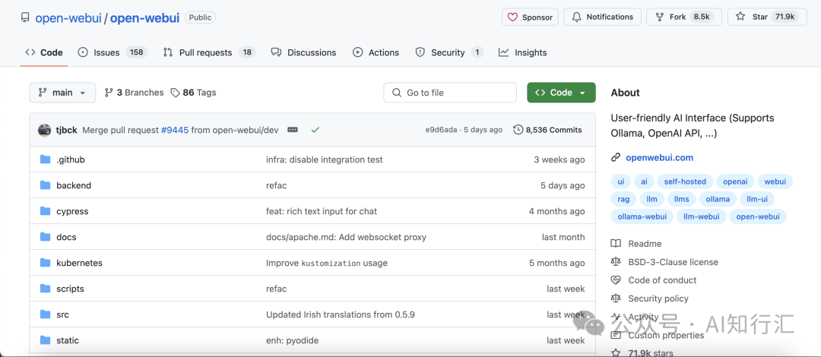Click the Sponsor button
The image size is (821, 357).
(531, 17)
